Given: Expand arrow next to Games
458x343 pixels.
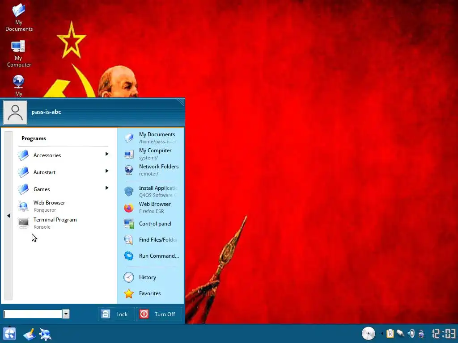Looking at the screenshot, I should [x=107, y=188].
